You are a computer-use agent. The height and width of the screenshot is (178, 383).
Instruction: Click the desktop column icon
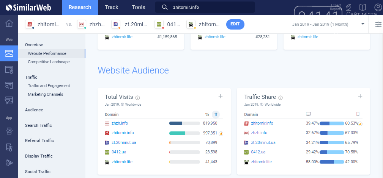308,114
